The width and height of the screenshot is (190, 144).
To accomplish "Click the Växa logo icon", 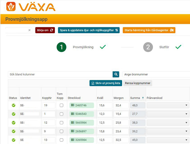I will point(11,6).
